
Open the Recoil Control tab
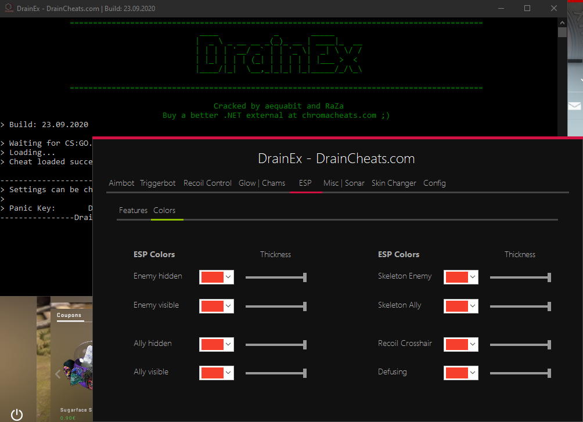[x=207, y=183]
